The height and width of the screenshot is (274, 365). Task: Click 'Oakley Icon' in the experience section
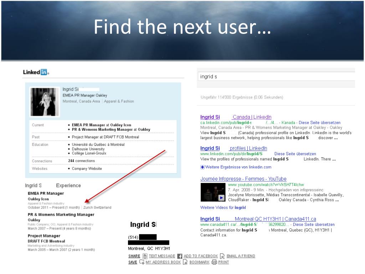point(38,199)
